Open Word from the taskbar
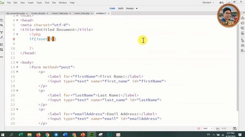The height and width of the screenshot is (137, 245). (65, 134)
